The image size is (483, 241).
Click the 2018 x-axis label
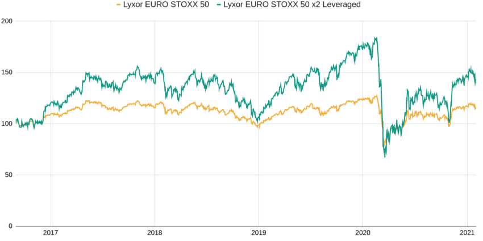[x=155, y=234]
